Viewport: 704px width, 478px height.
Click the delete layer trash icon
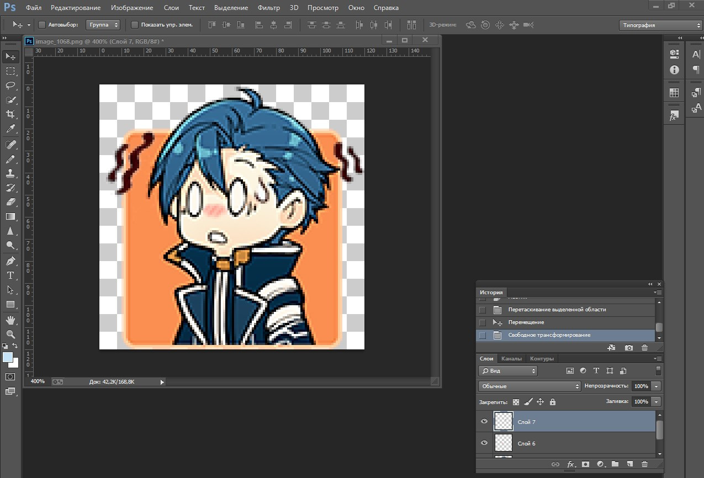tap(644, 464)
